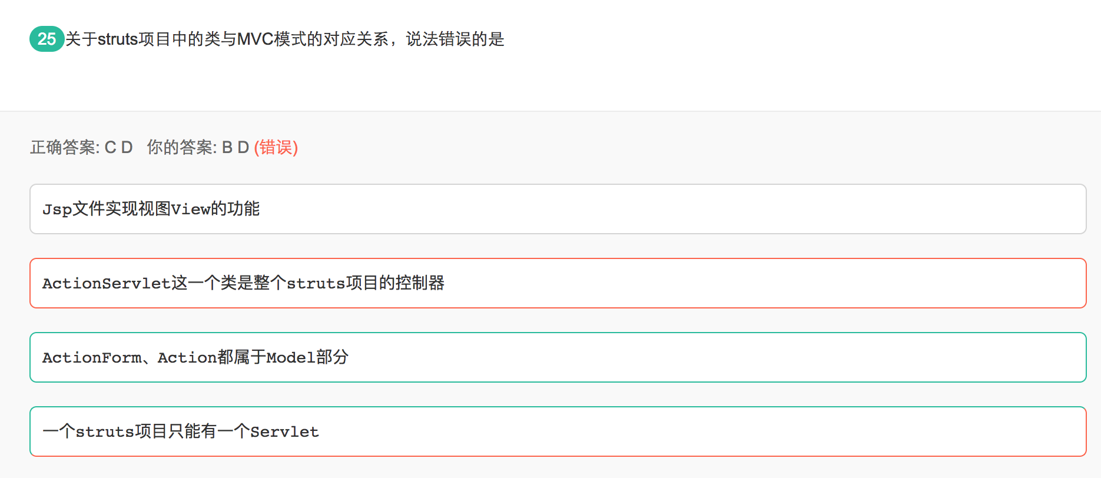
Task: Select the ActionServlet controller answer option
Action: (243, 283)
